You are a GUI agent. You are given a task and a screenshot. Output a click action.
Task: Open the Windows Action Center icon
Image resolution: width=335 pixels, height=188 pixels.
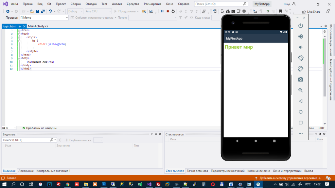tap(327, 184)
